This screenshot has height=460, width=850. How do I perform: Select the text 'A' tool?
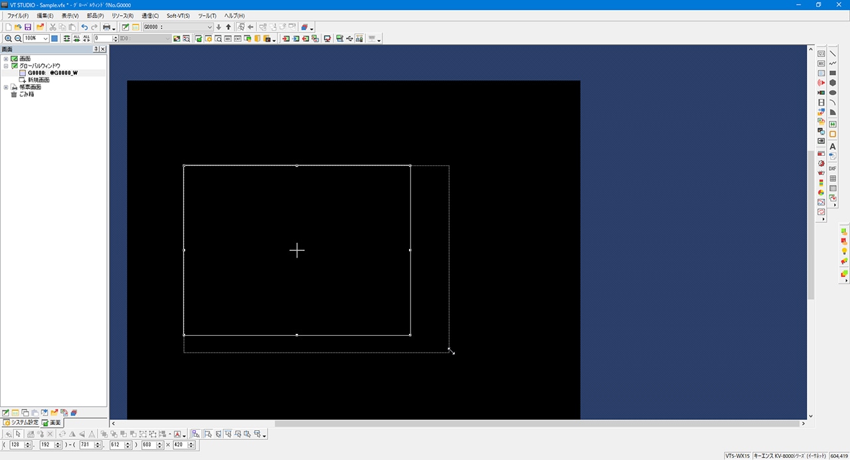(833, 146)
